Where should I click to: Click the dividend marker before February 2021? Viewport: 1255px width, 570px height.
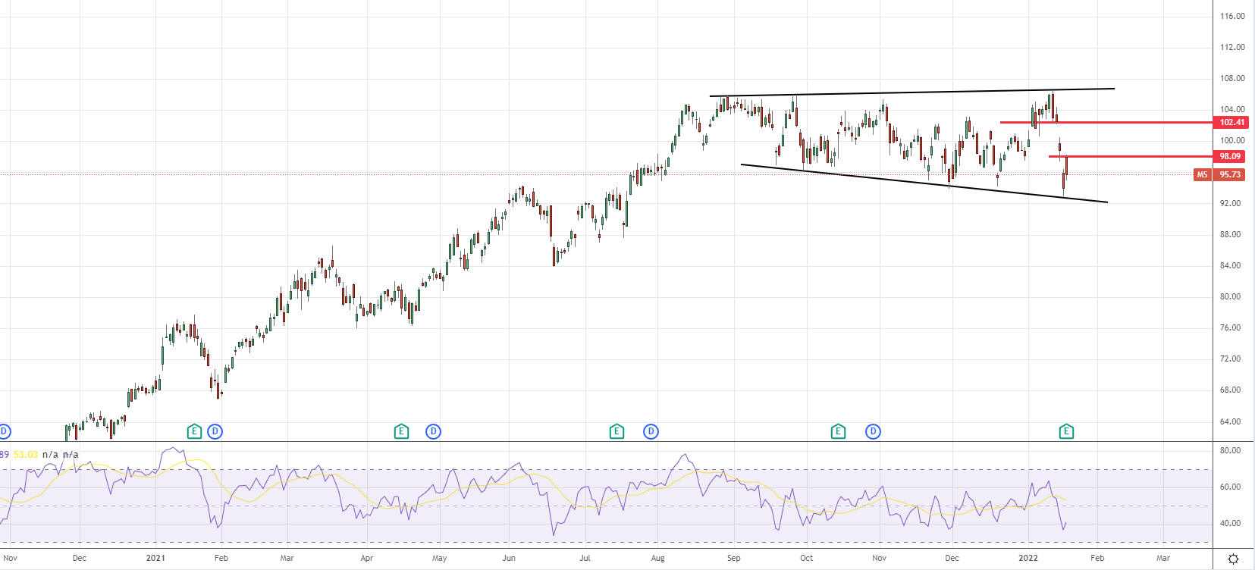(215, 432)
